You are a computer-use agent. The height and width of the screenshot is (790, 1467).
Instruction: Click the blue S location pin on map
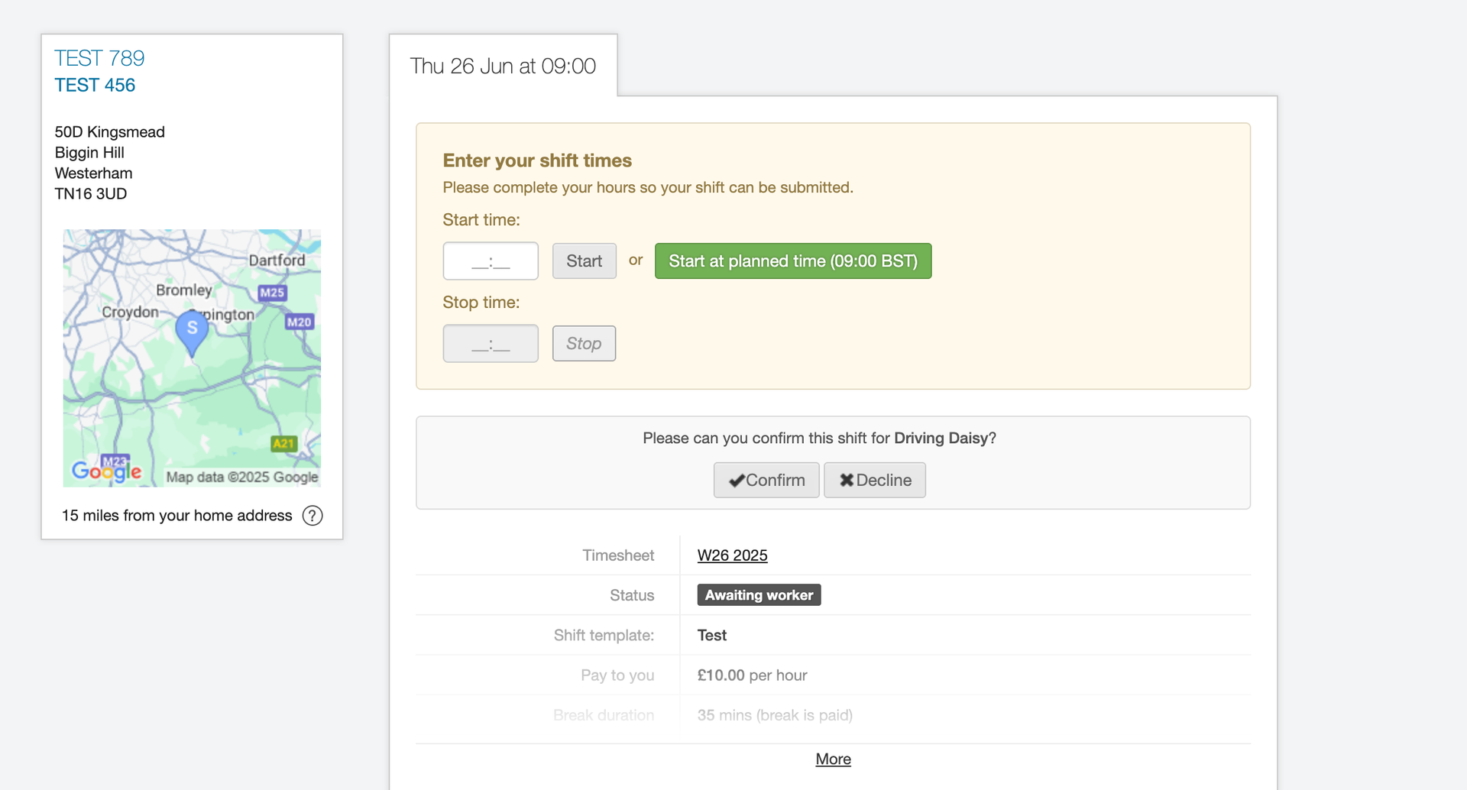click(192, 330)
